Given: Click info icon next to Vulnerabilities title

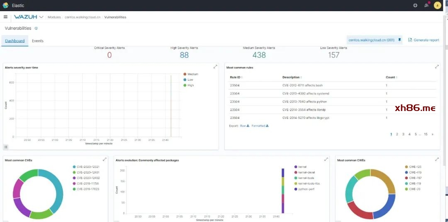Looking at the screenshot, I should coord(36,29).
